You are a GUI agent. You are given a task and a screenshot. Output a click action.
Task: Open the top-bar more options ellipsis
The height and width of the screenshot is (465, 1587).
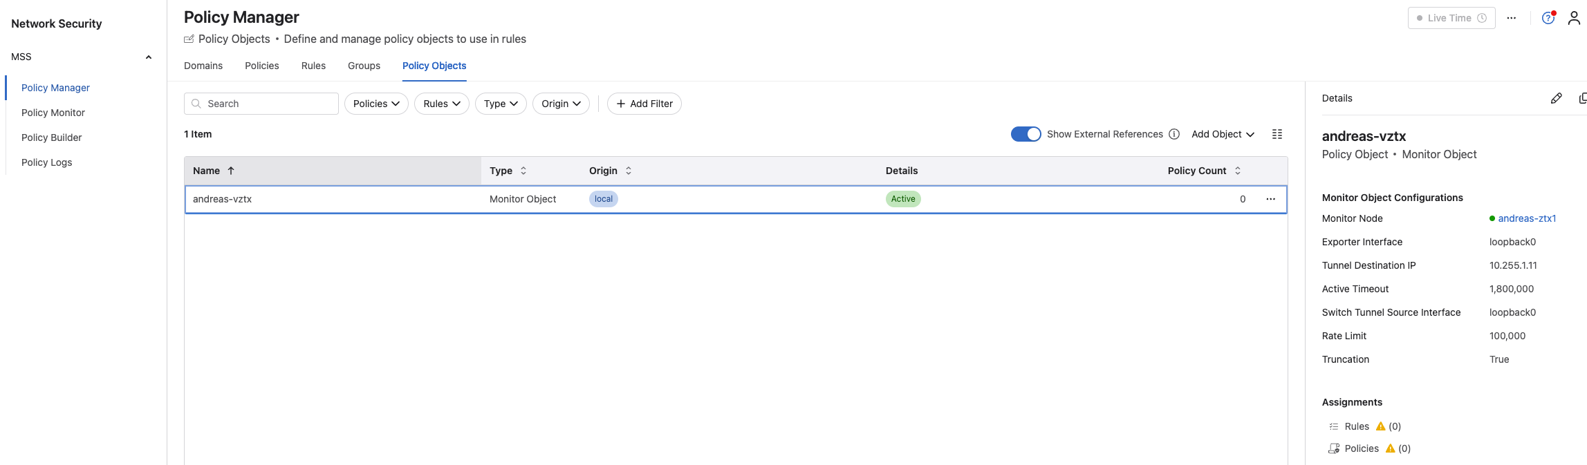[x=1512, y=18]
